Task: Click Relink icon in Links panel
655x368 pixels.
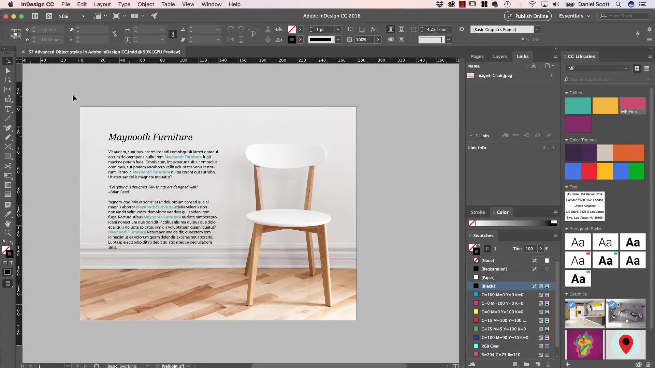Action: (516, 135)
